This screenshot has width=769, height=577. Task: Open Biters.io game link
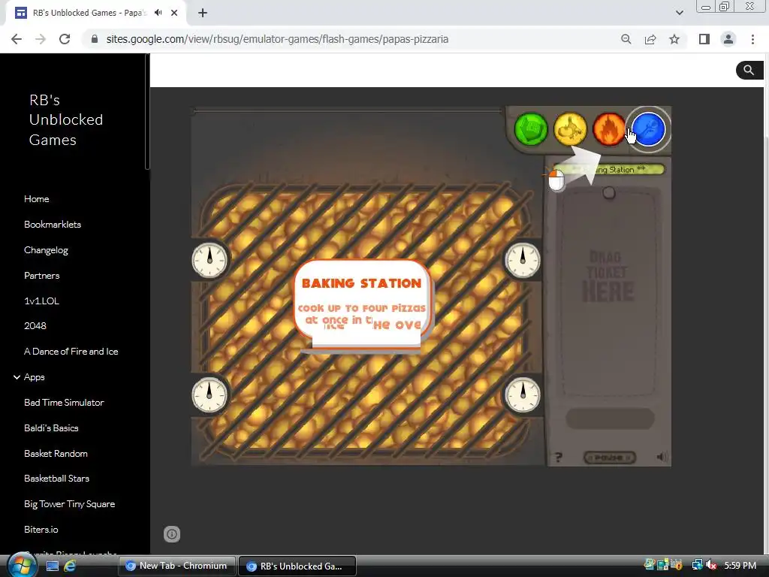[41, 530]
